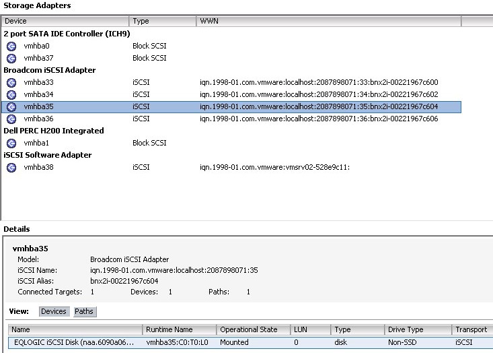Screen dimensions: 493x353
Task: Click the vmhba35 adapter icon
Action: tap(11, 106)
